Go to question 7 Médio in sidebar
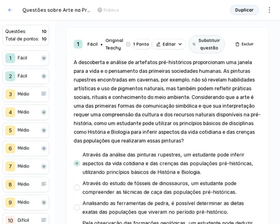The image size is (280, 224). 26,166
